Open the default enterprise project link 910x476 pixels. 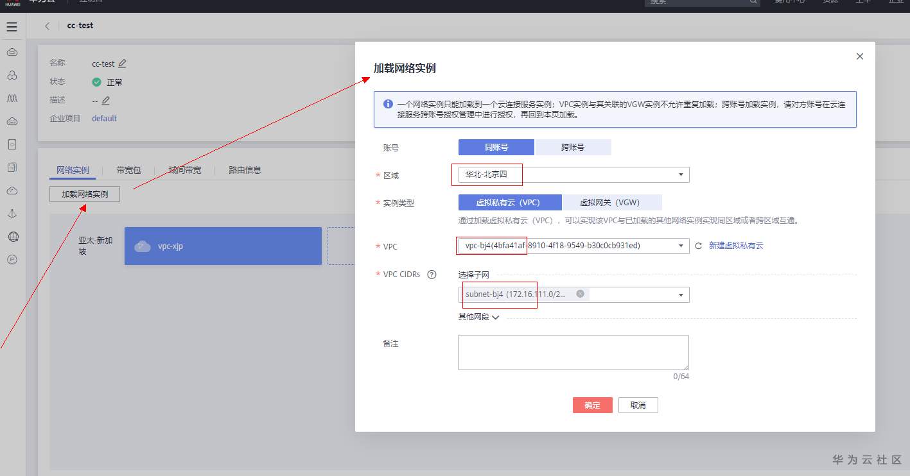point(104,119)
